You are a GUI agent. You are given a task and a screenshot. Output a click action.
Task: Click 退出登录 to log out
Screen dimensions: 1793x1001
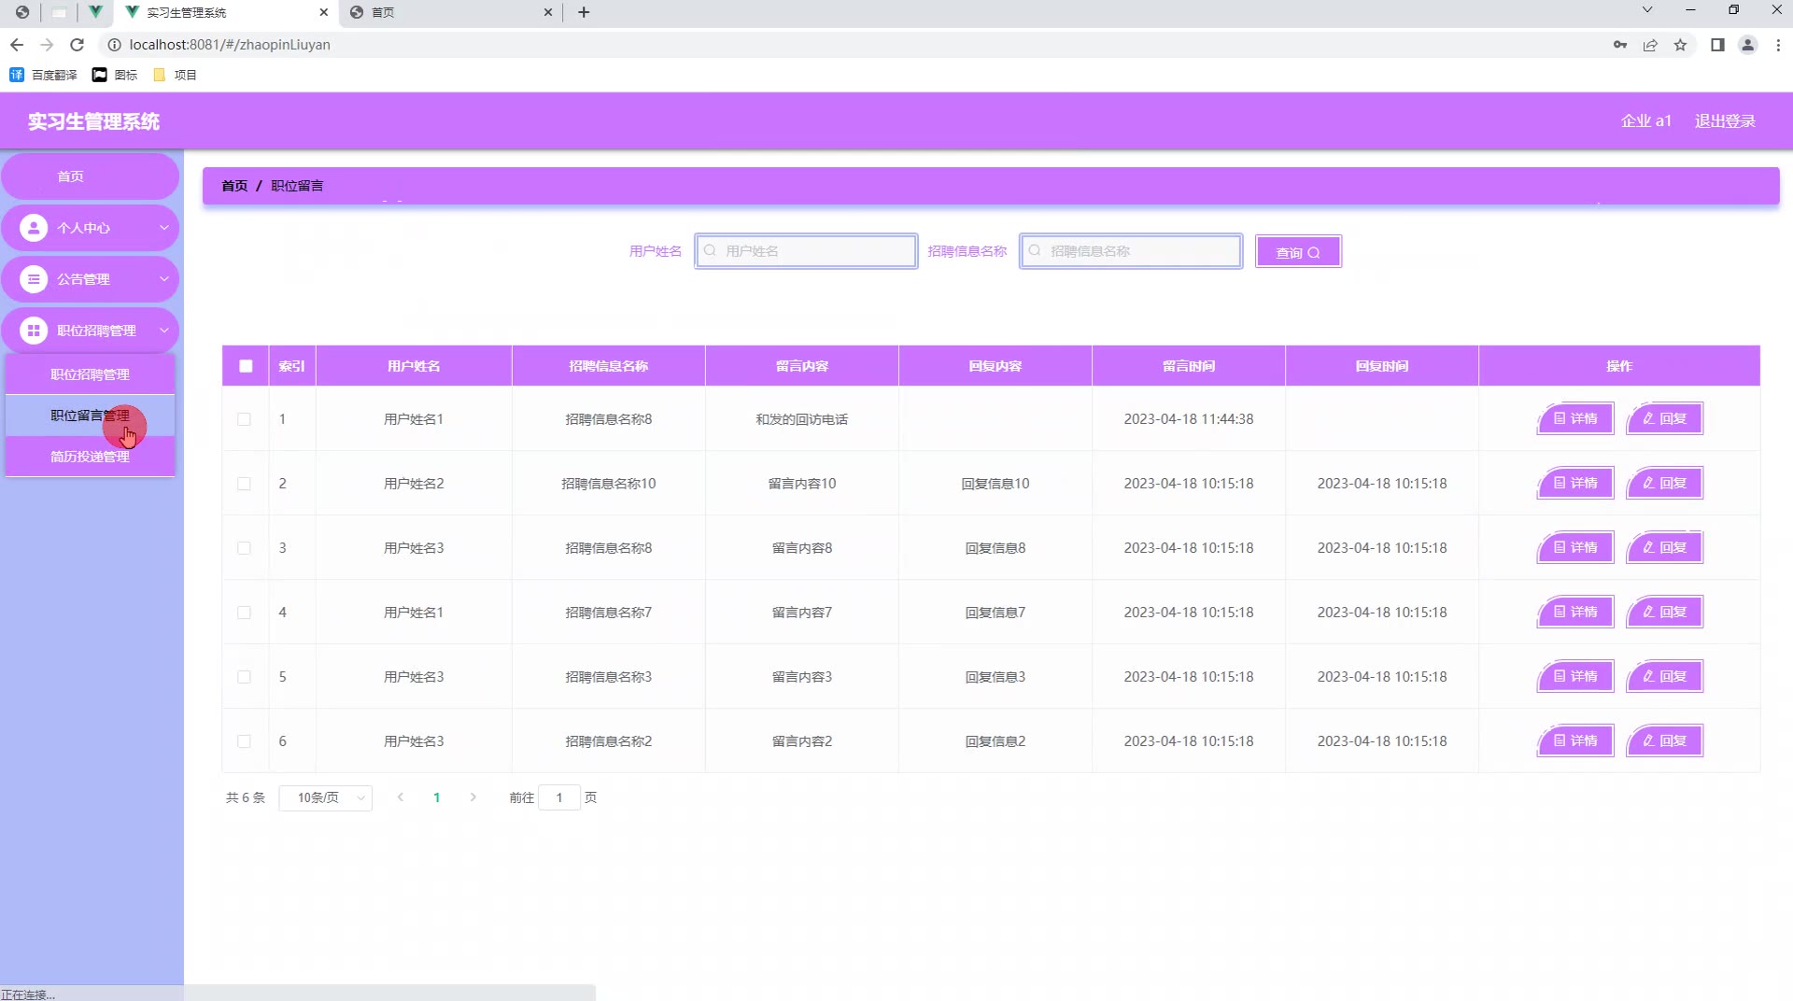coord(1724,121)
